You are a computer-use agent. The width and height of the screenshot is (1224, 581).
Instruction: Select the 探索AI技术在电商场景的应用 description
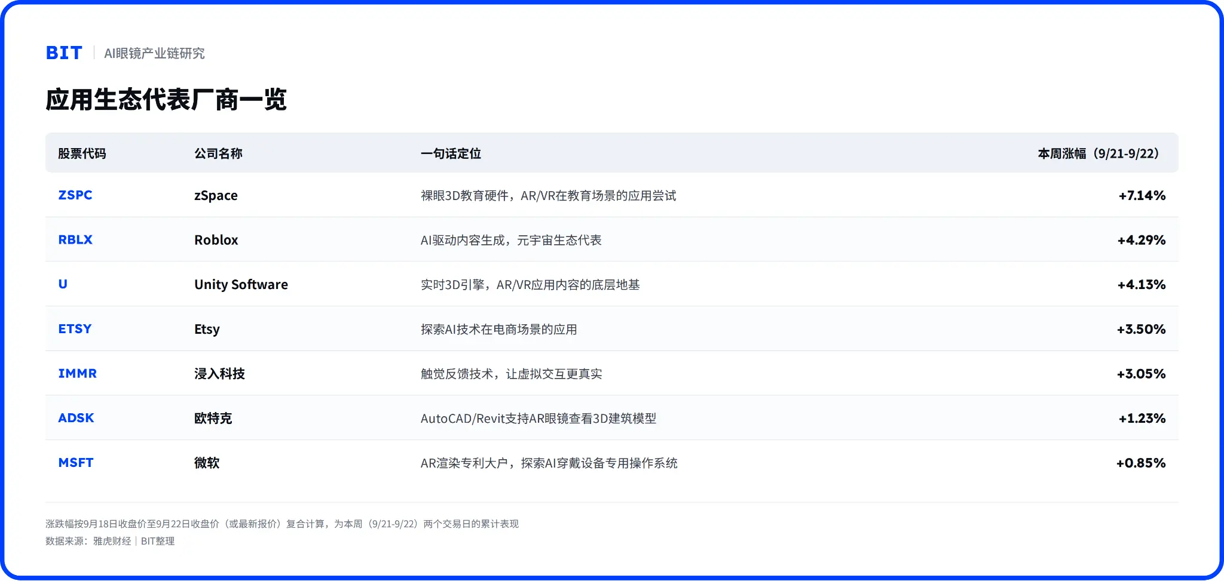499,330
